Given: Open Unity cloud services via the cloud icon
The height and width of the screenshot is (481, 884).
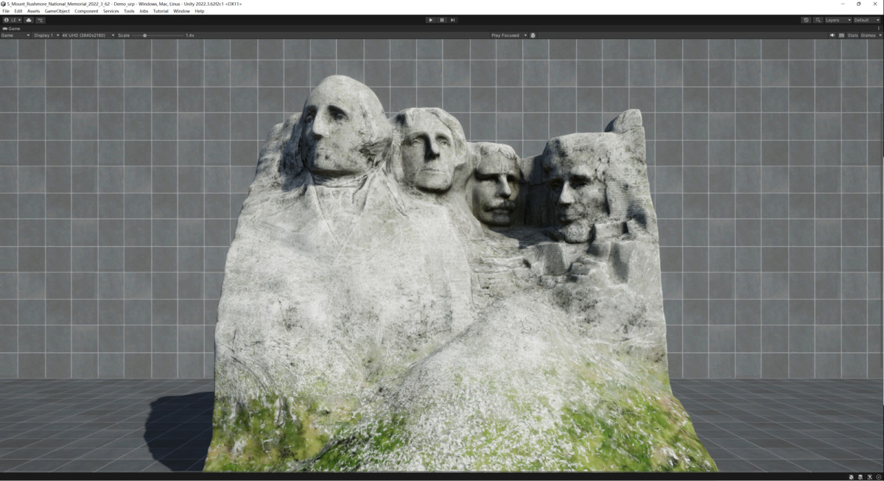Looking at the screenshot, I should coord(28,20).
